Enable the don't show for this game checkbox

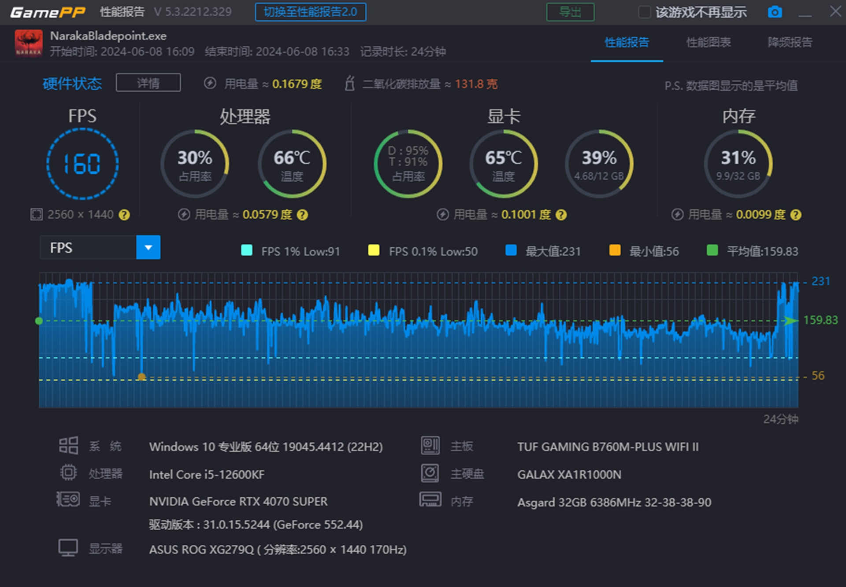click(x=644, y=12)
